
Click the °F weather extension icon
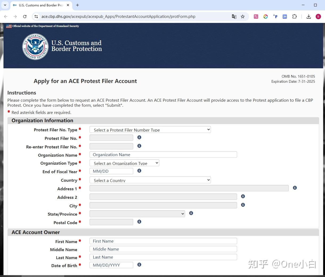tap(275, 17)
